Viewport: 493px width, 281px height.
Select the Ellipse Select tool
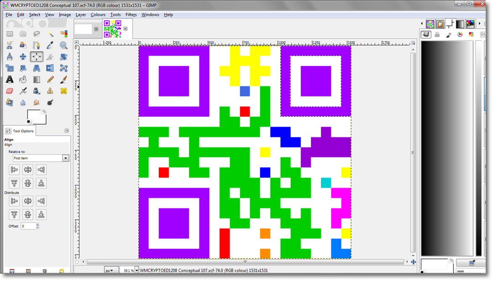click(x=23, y=34)
